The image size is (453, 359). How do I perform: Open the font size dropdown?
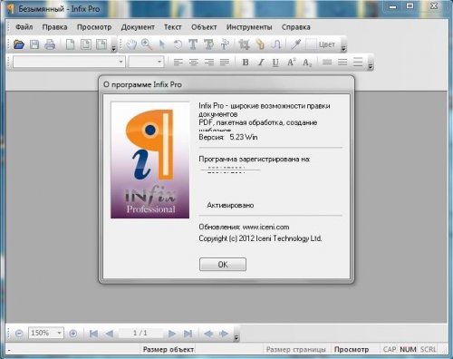(159, 62)
